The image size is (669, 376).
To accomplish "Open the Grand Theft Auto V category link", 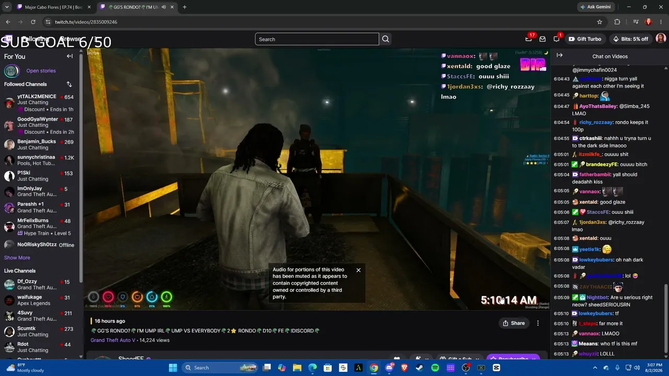I will click(x=113, y=340).
